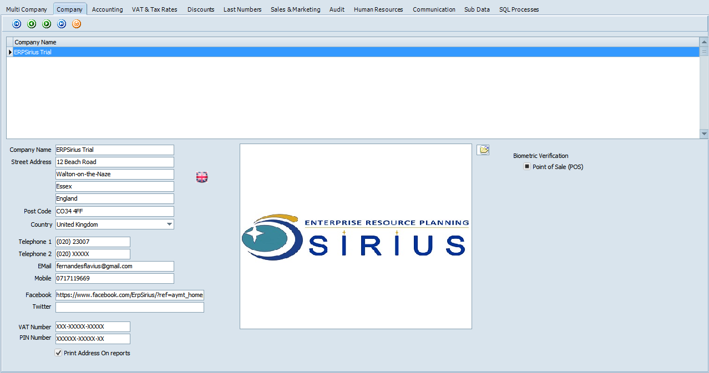Click the Essex address field
The width and height of the screenshot is (709, 373).
115,186
